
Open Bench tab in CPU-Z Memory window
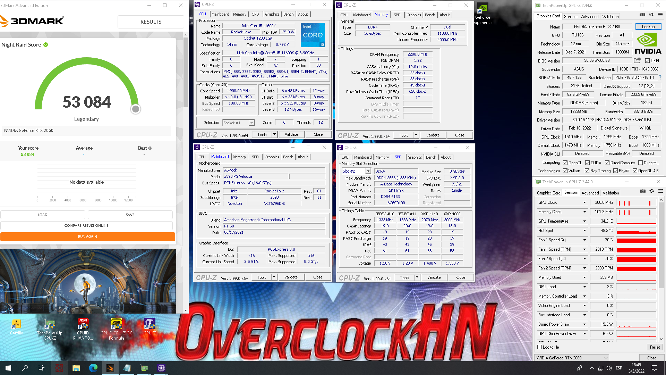(x=430, y=15)
